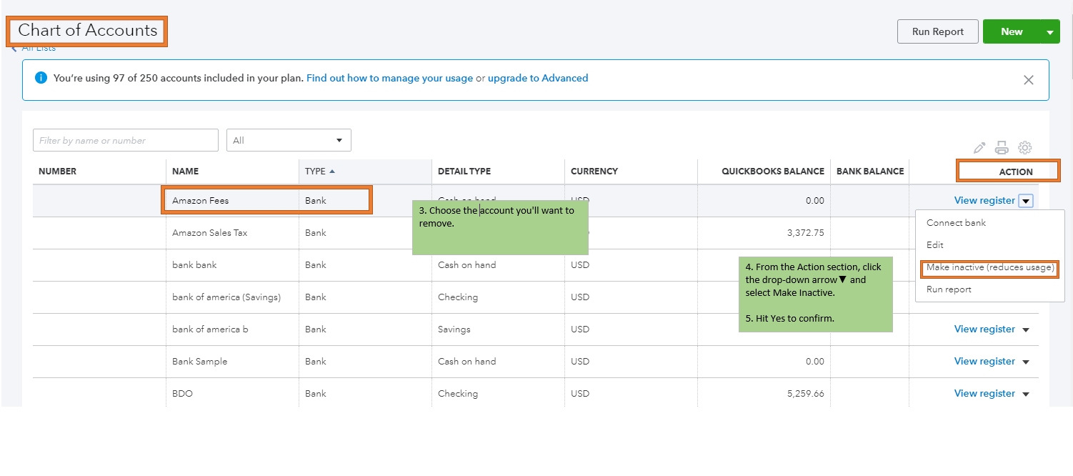Image resolution: width=1073 pixels, height=476 pixels.
Task: Open the gear settings icon above the table
Action: pos(1024,148)
